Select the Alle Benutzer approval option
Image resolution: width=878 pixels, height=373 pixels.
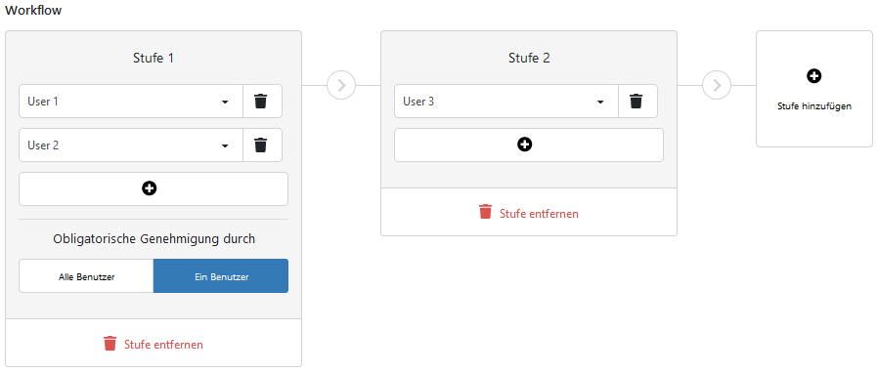pyautogui.click(x=87, y=276)
